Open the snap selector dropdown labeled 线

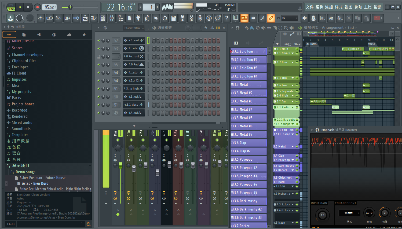tap(289, 18)
